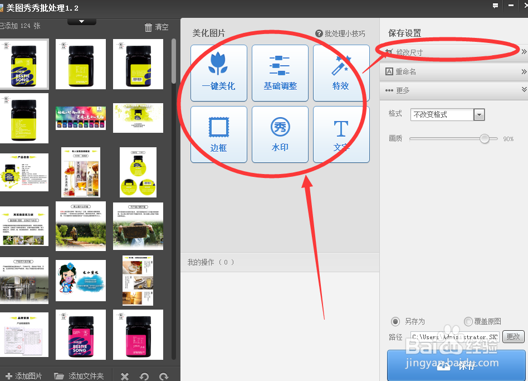Click the 更改 change path button
Image resolution: width=528 pixels, height=381 pixels.
(x=513, y=336)
